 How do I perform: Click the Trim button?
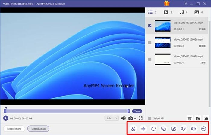tap(137, 111)
